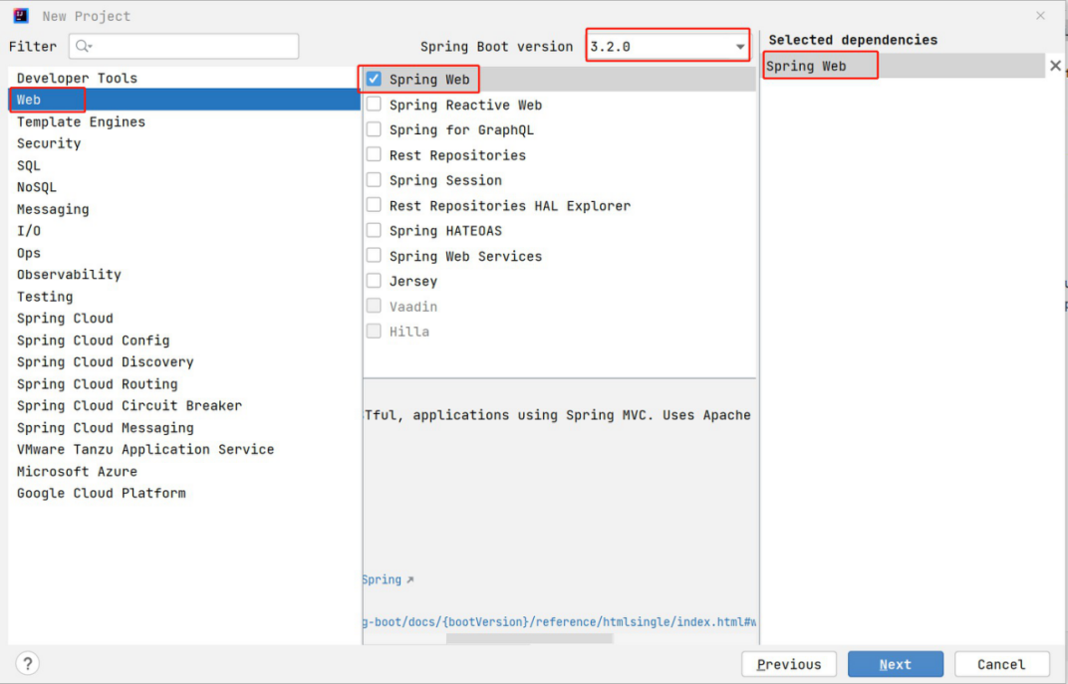Click the Previous button
Viewport: 1068px width, 684px height.
789,664
